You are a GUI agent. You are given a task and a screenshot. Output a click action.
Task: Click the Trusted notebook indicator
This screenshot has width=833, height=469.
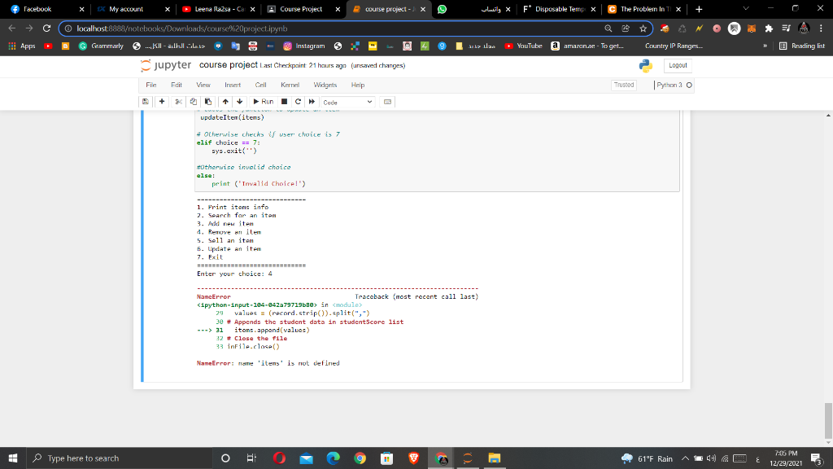624,85
